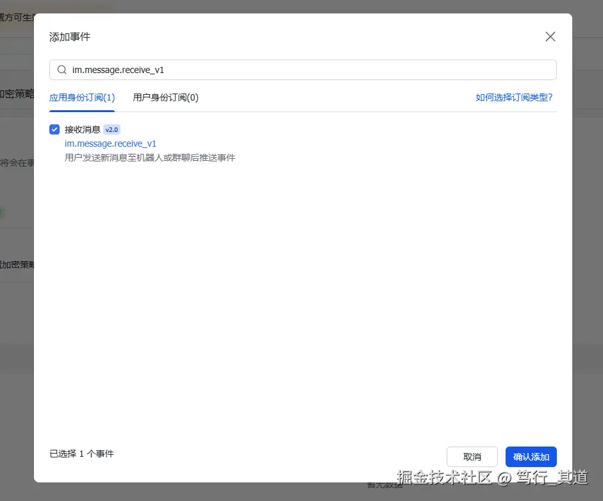Click the event description text under im.message.receive_v1

(149, 158)
